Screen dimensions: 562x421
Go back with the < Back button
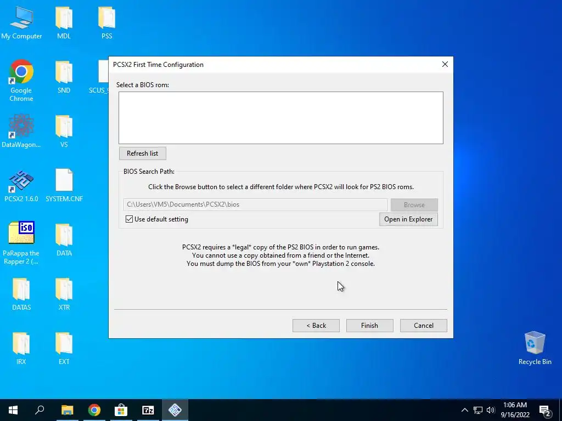point(316,326)
